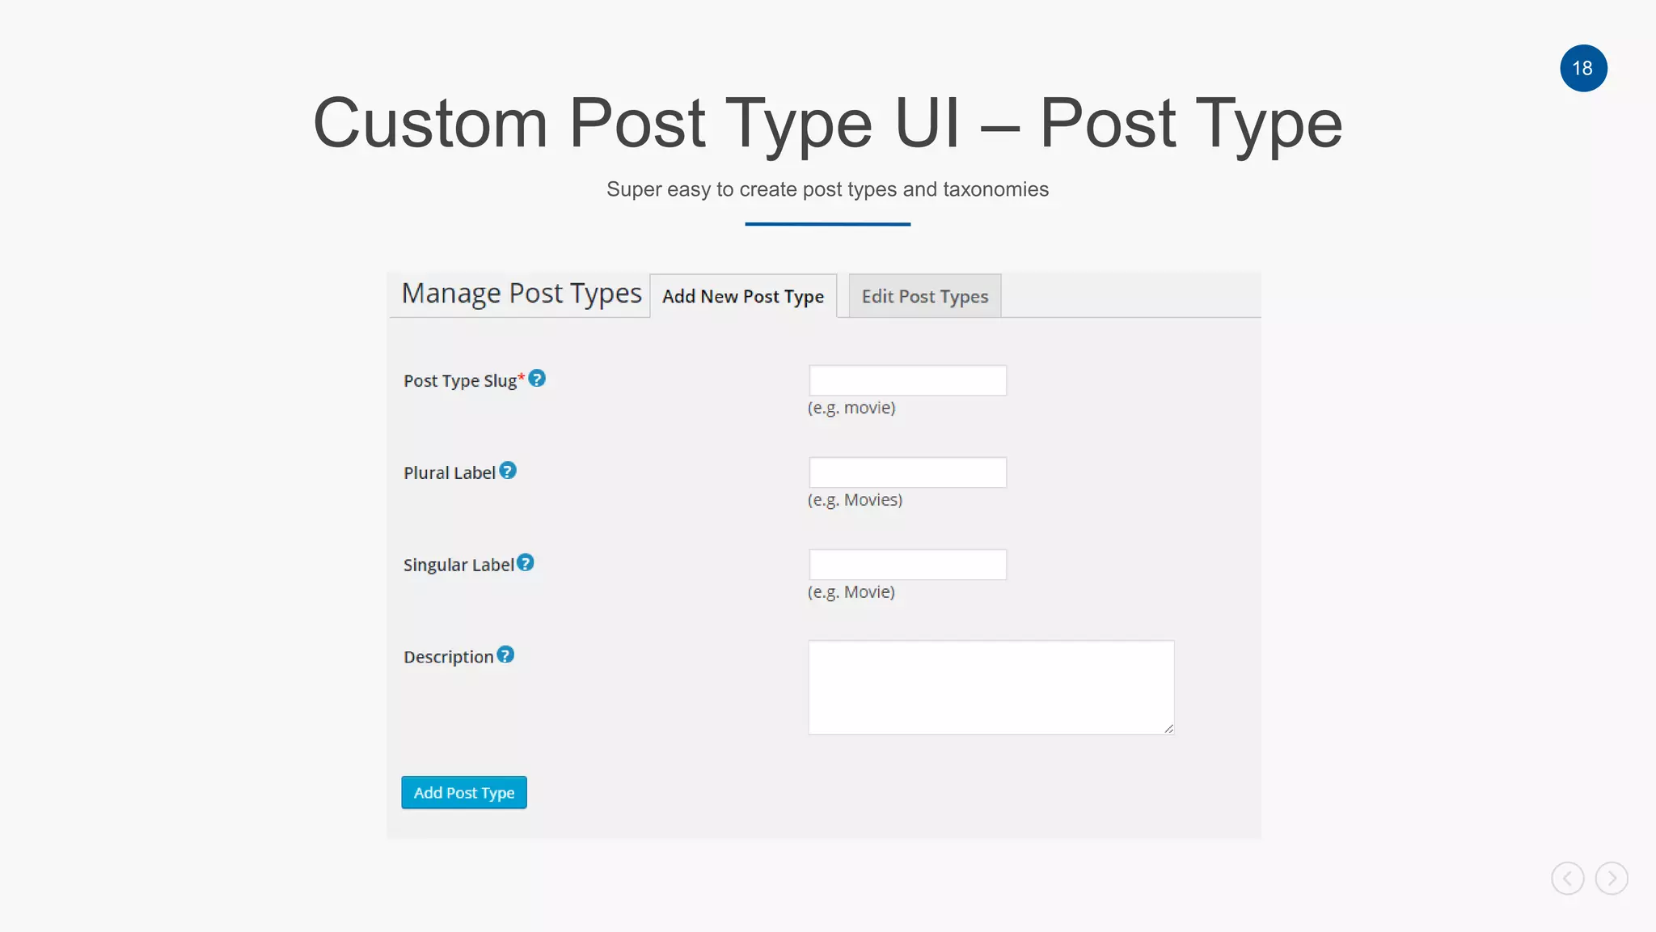The height and width of the screenshot is (932, 1656).
Task: Click the '(e.g. Movies)' hint text
Action: 855,500
